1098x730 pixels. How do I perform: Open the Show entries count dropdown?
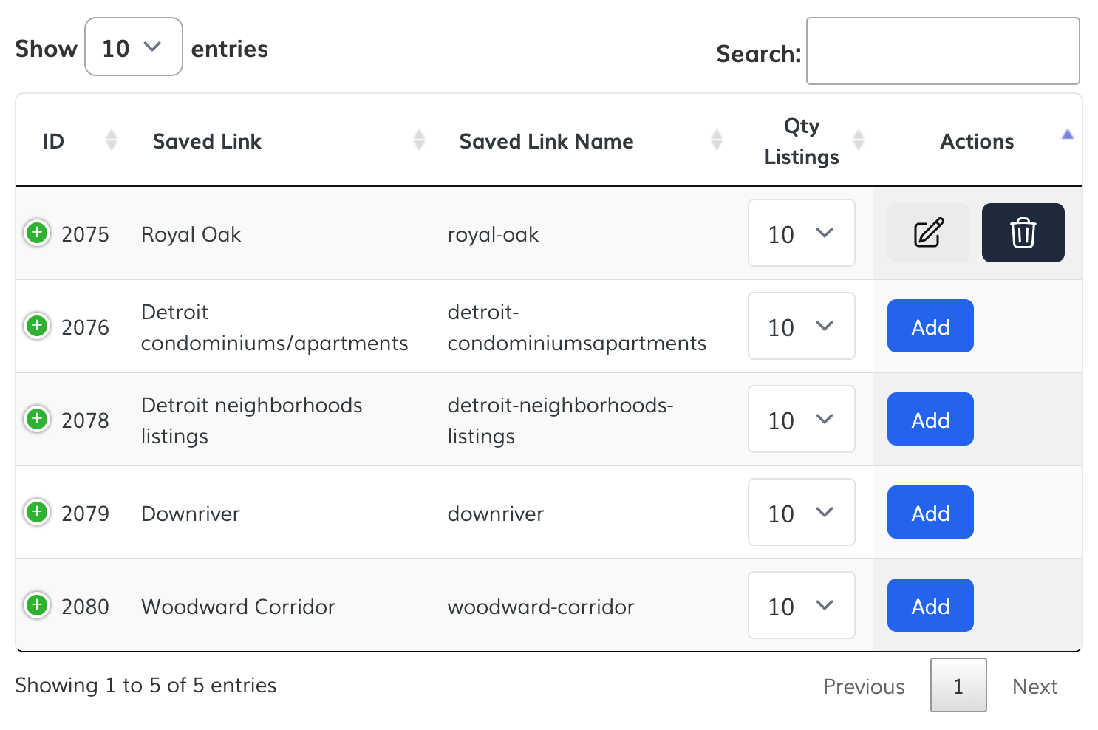click(x=133, y=47)
